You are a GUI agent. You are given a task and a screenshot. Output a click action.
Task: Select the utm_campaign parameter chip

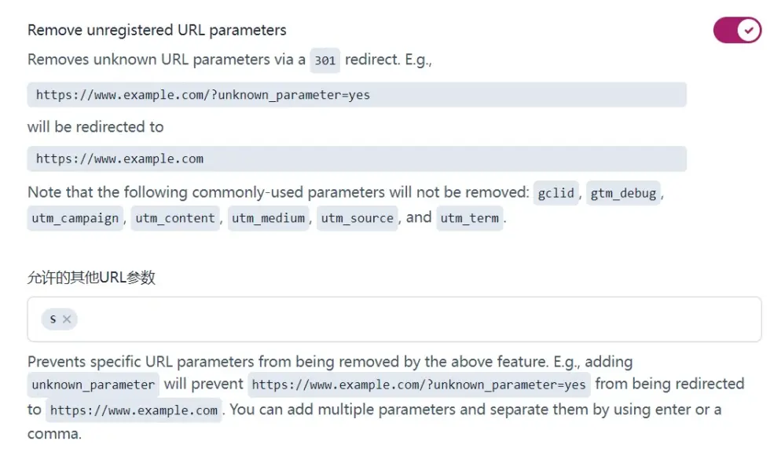[x=75, y=218]
